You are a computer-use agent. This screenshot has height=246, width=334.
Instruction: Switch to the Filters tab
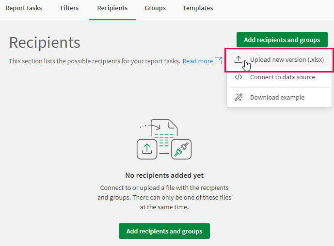(x=69, y=8)
